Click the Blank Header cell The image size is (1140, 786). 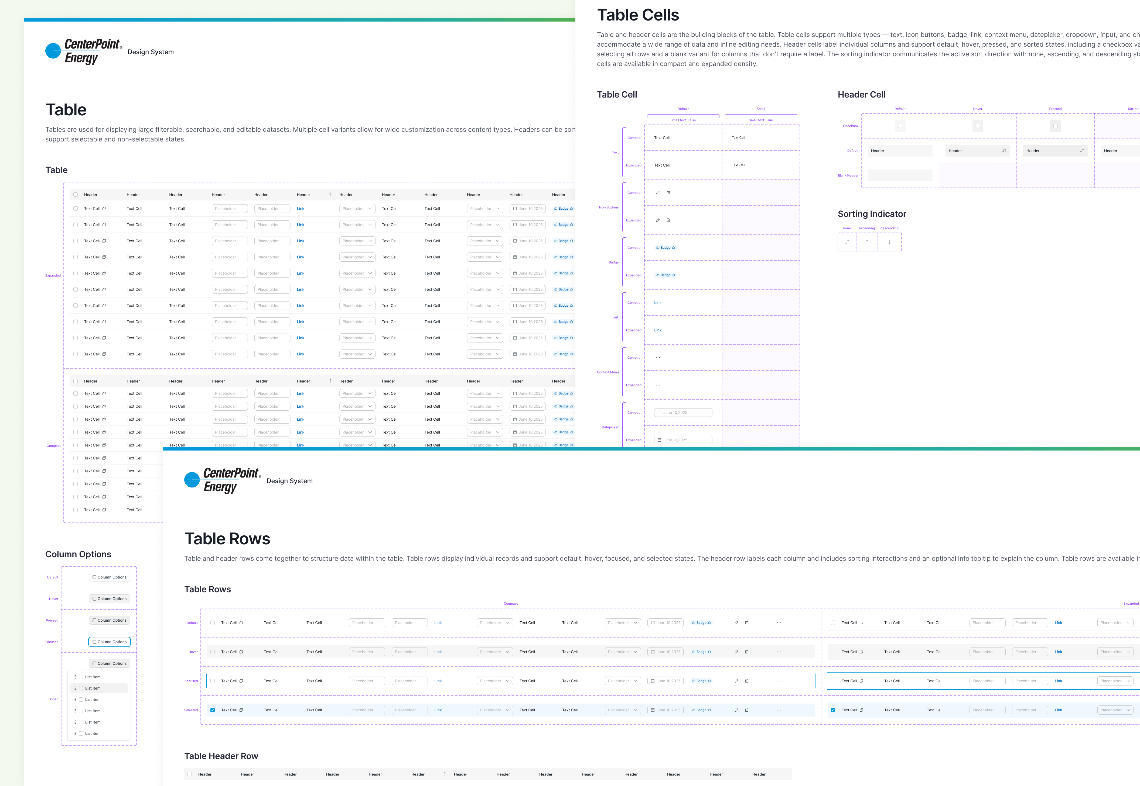click(900, 175)
